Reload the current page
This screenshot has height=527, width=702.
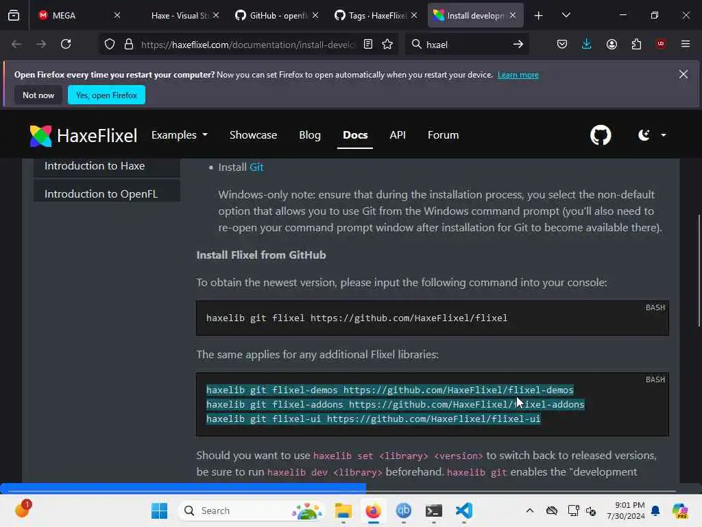66,44
